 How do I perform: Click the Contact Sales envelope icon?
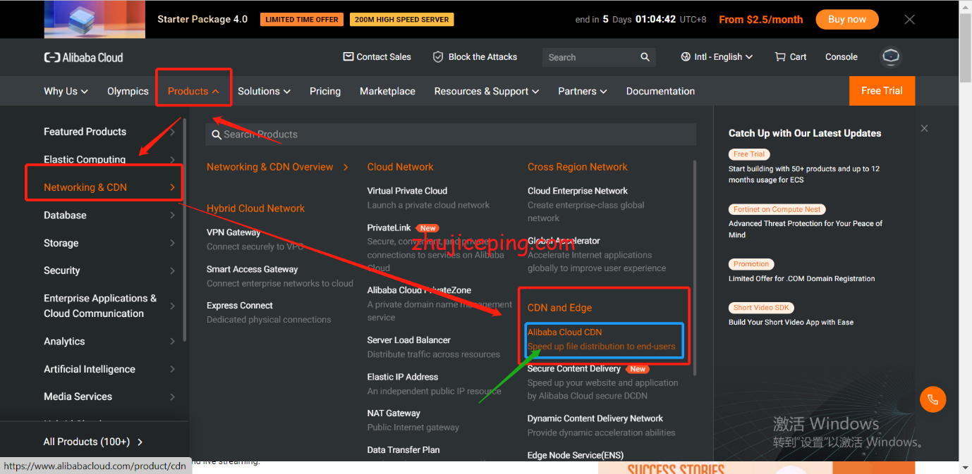tap(348, 56)
